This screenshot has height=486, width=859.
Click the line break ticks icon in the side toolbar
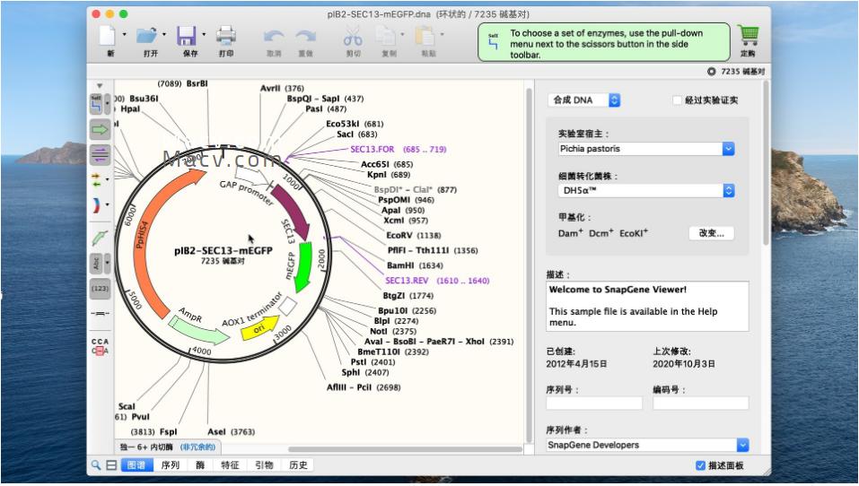tap(100, 314)
